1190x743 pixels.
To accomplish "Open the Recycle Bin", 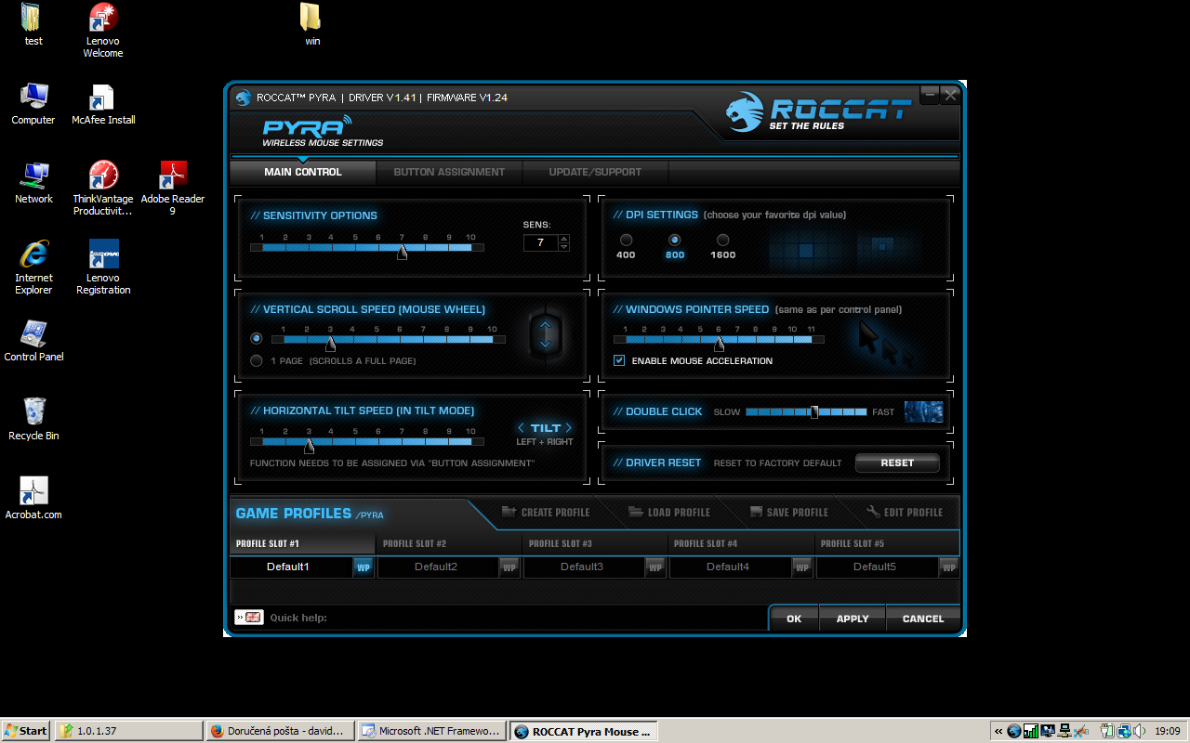I will 33,420.
